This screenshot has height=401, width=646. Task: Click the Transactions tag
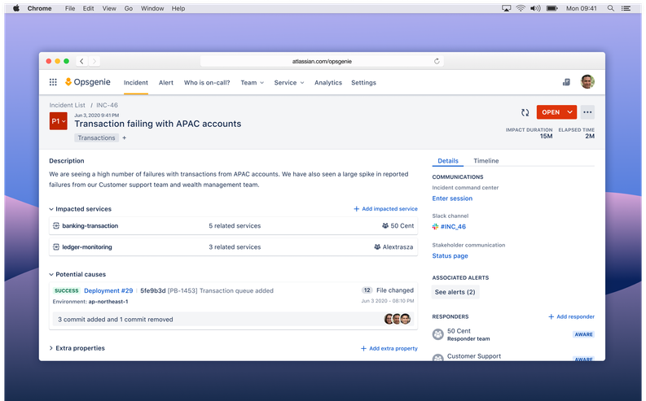click(x=96, y=137)
